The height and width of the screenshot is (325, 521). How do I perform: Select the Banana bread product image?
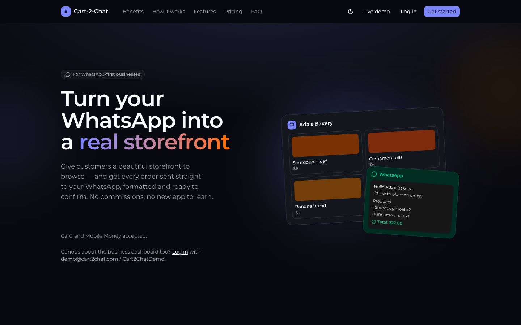328,189
